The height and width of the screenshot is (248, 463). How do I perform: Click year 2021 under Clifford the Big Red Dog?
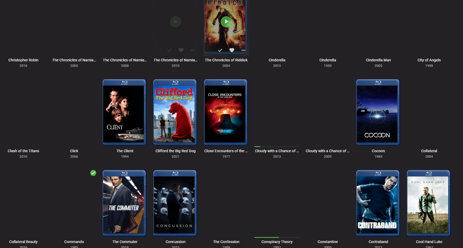(175, 157)
